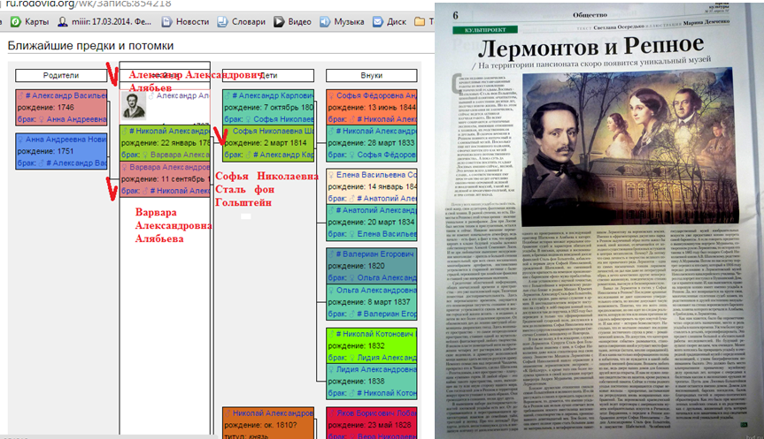Open Николай Котон… marriage link in Лидия's card
764x439 pixels.
[387, 393]
